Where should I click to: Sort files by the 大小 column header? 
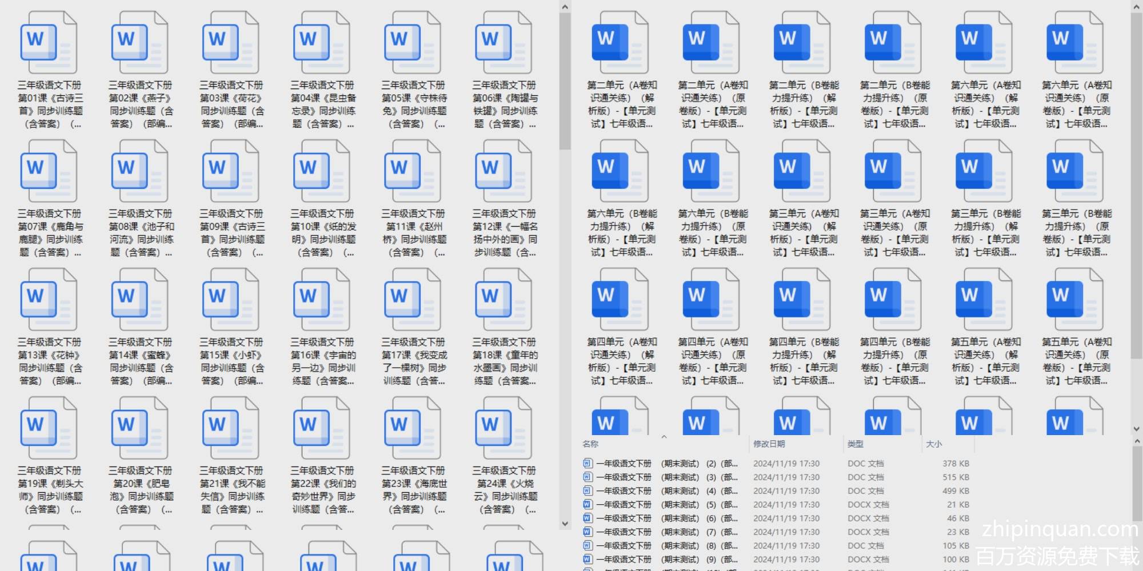click(x=934, y=444)
